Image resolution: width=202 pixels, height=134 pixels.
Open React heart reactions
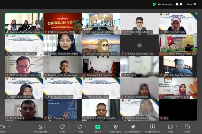point(80,129)
